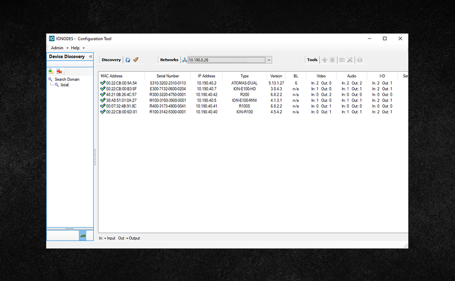Viewport: 455px width, 281px height.
Task: Select the Search Domain tree node
Action: click(x=67, y=79)
